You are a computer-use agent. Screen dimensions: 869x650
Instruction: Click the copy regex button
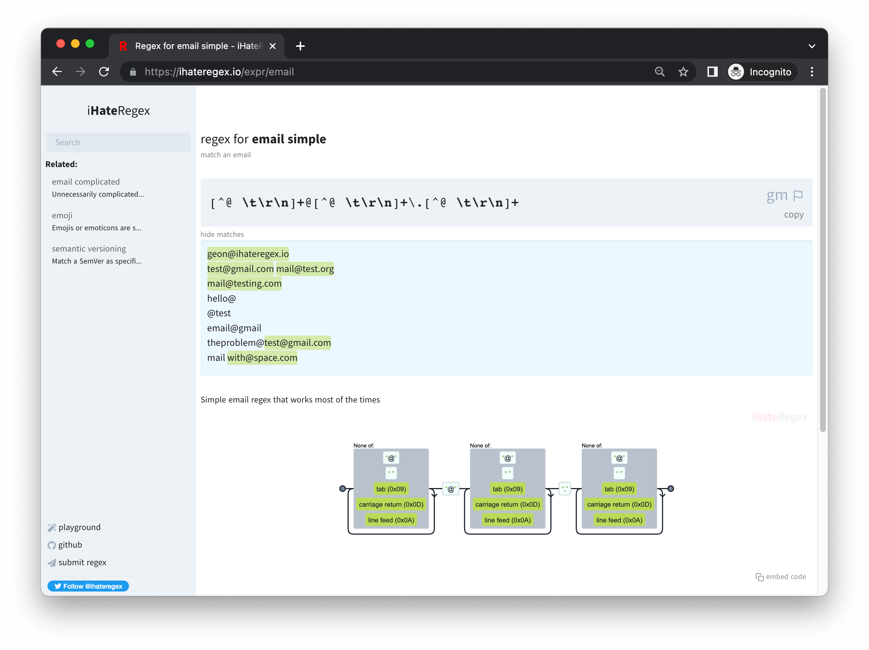[x=794, y=215]
